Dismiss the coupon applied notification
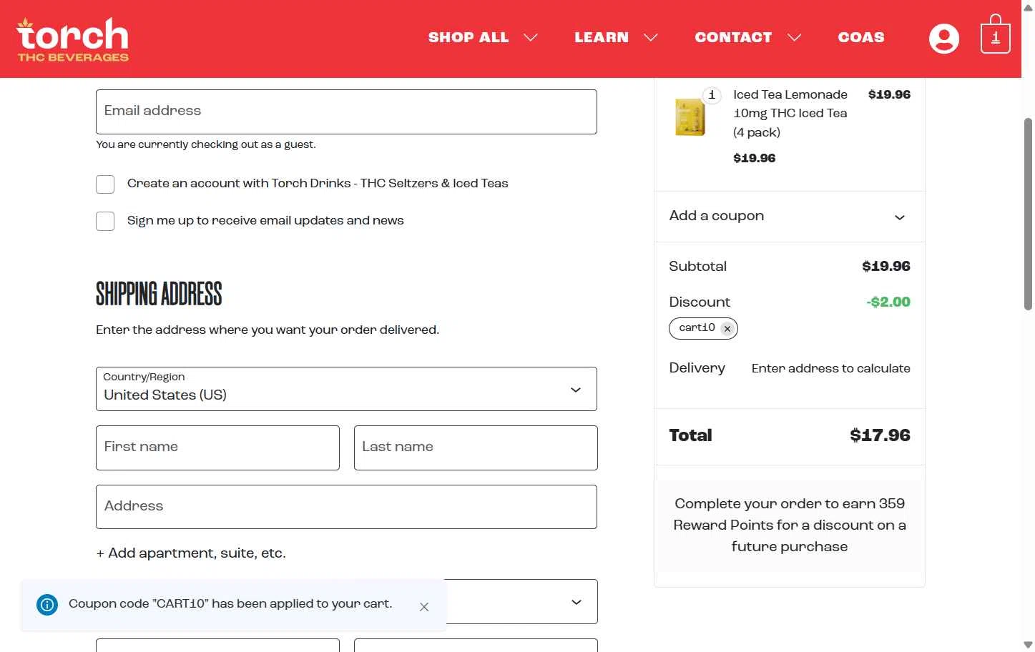This screenshot has height=652, width=1035. (424, 607)
